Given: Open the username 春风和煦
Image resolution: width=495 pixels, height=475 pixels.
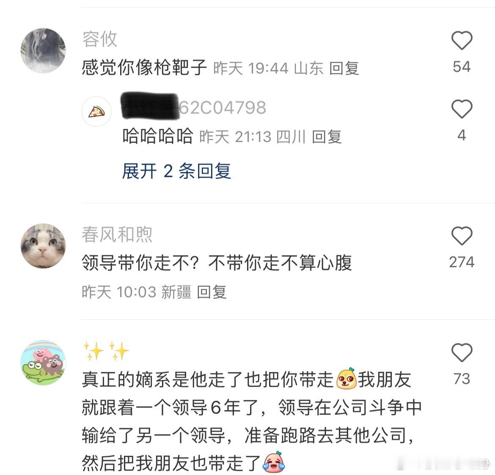Looking at the screenshot, I should coord(117,234).
